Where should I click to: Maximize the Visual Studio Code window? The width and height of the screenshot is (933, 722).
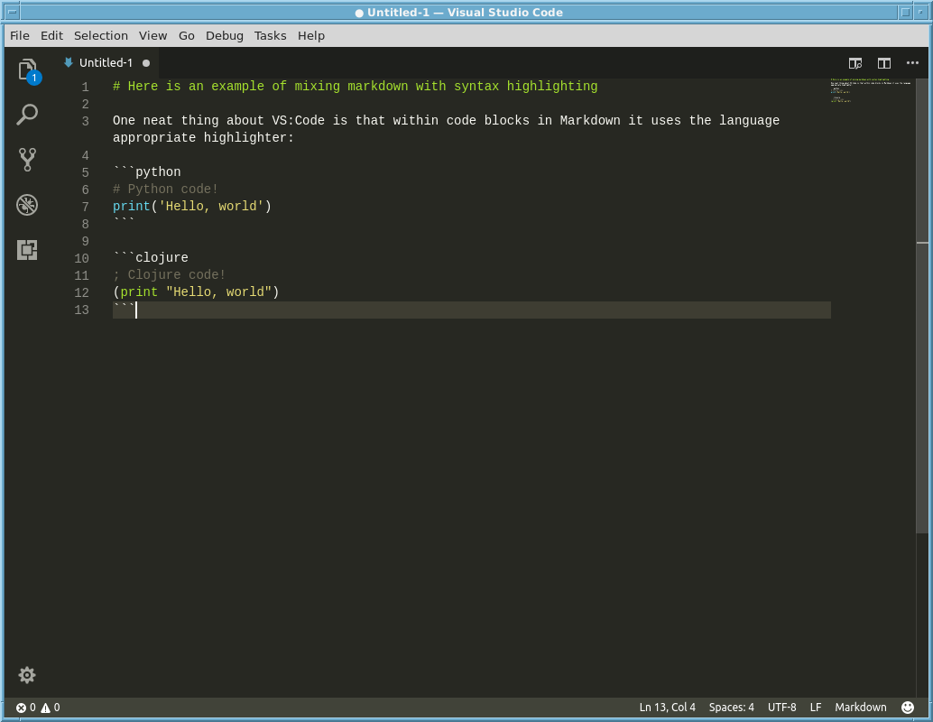click(x=905, y=12)
